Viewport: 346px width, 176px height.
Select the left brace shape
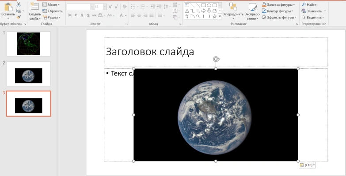pyautogui.click(x=203, y=16)
